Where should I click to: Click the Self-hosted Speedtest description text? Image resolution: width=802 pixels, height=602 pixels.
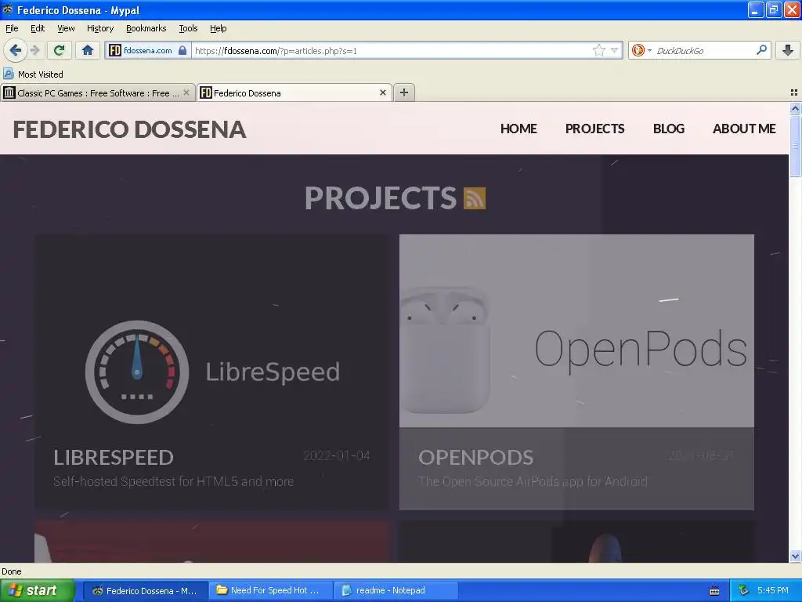pos(173,481)
